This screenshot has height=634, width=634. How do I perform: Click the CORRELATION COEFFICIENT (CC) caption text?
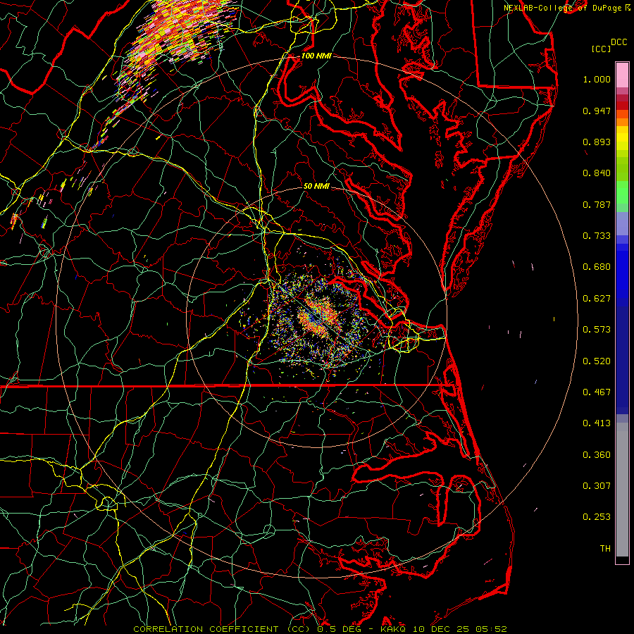pos(223,629)
